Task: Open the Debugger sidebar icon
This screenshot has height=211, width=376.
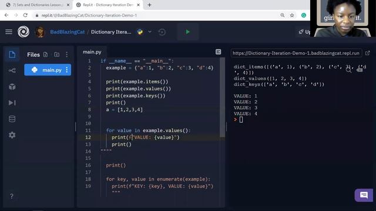Action: pos(12,103)
